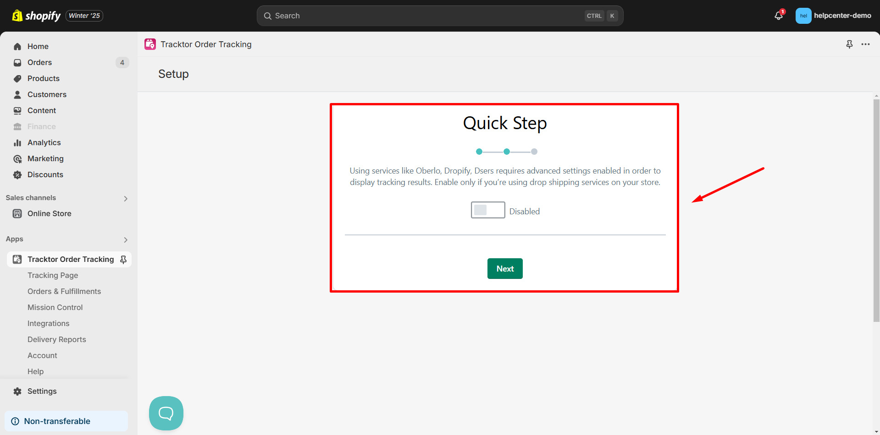Expand the Apps section chevron

click(125, 239)
